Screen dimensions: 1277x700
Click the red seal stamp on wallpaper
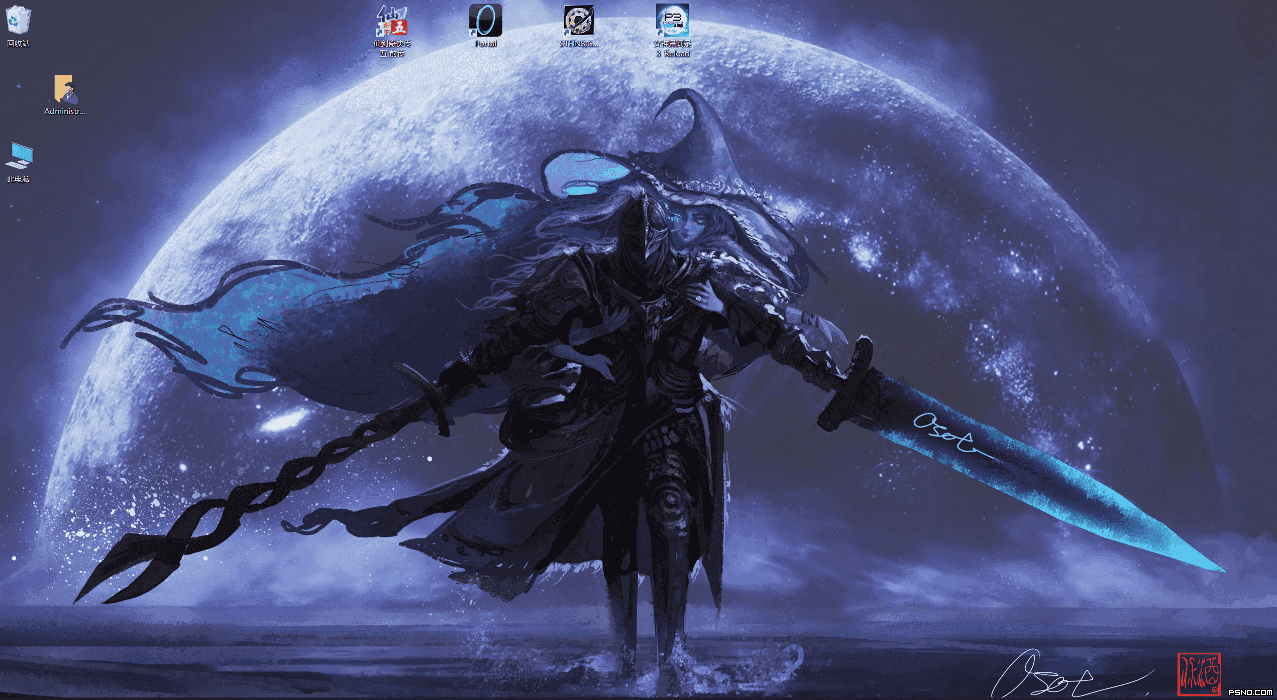tap(1199, 674)
